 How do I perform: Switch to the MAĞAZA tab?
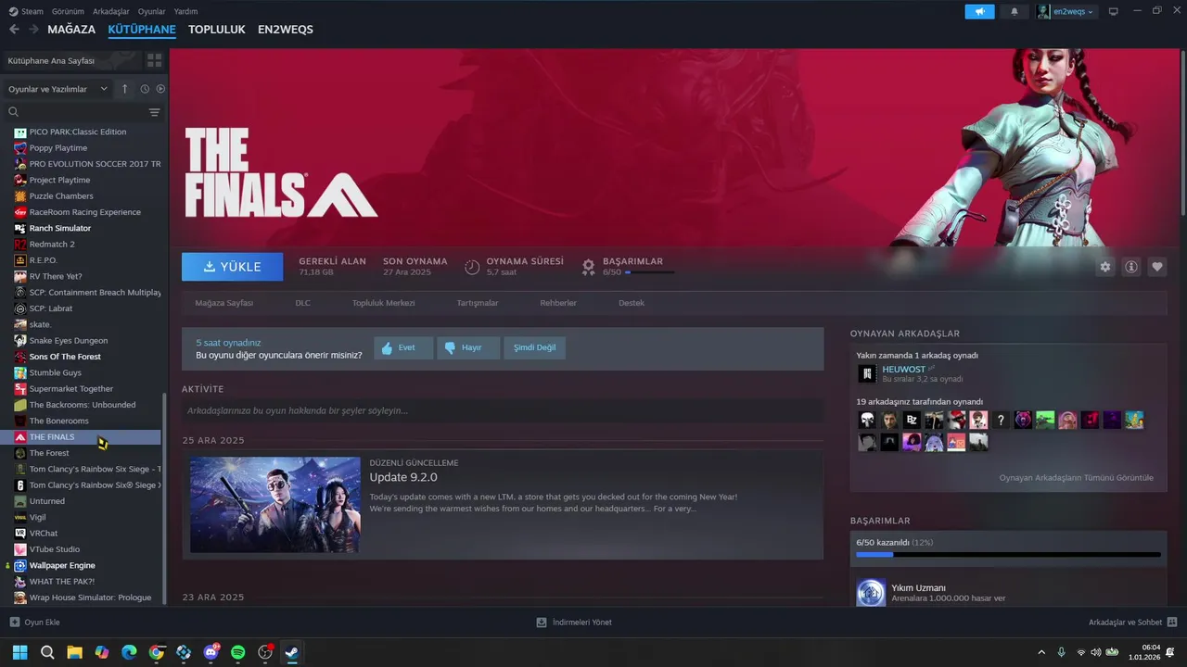pos(71,30)
